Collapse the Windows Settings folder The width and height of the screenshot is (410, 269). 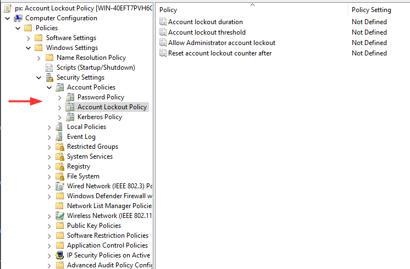(x=29, y=48)
